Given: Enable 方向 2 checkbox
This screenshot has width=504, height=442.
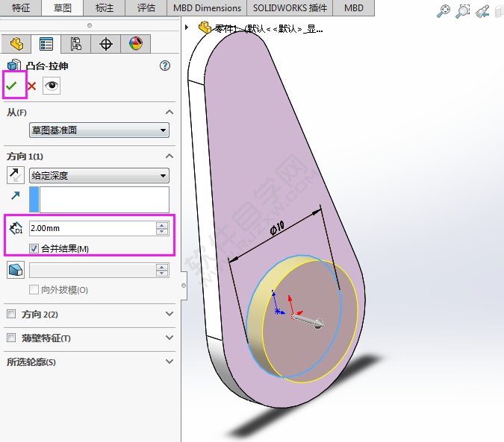Looking at the screenshot, I should coord(11,314).
